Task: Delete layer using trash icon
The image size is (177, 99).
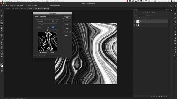Action: coord(166,96)
